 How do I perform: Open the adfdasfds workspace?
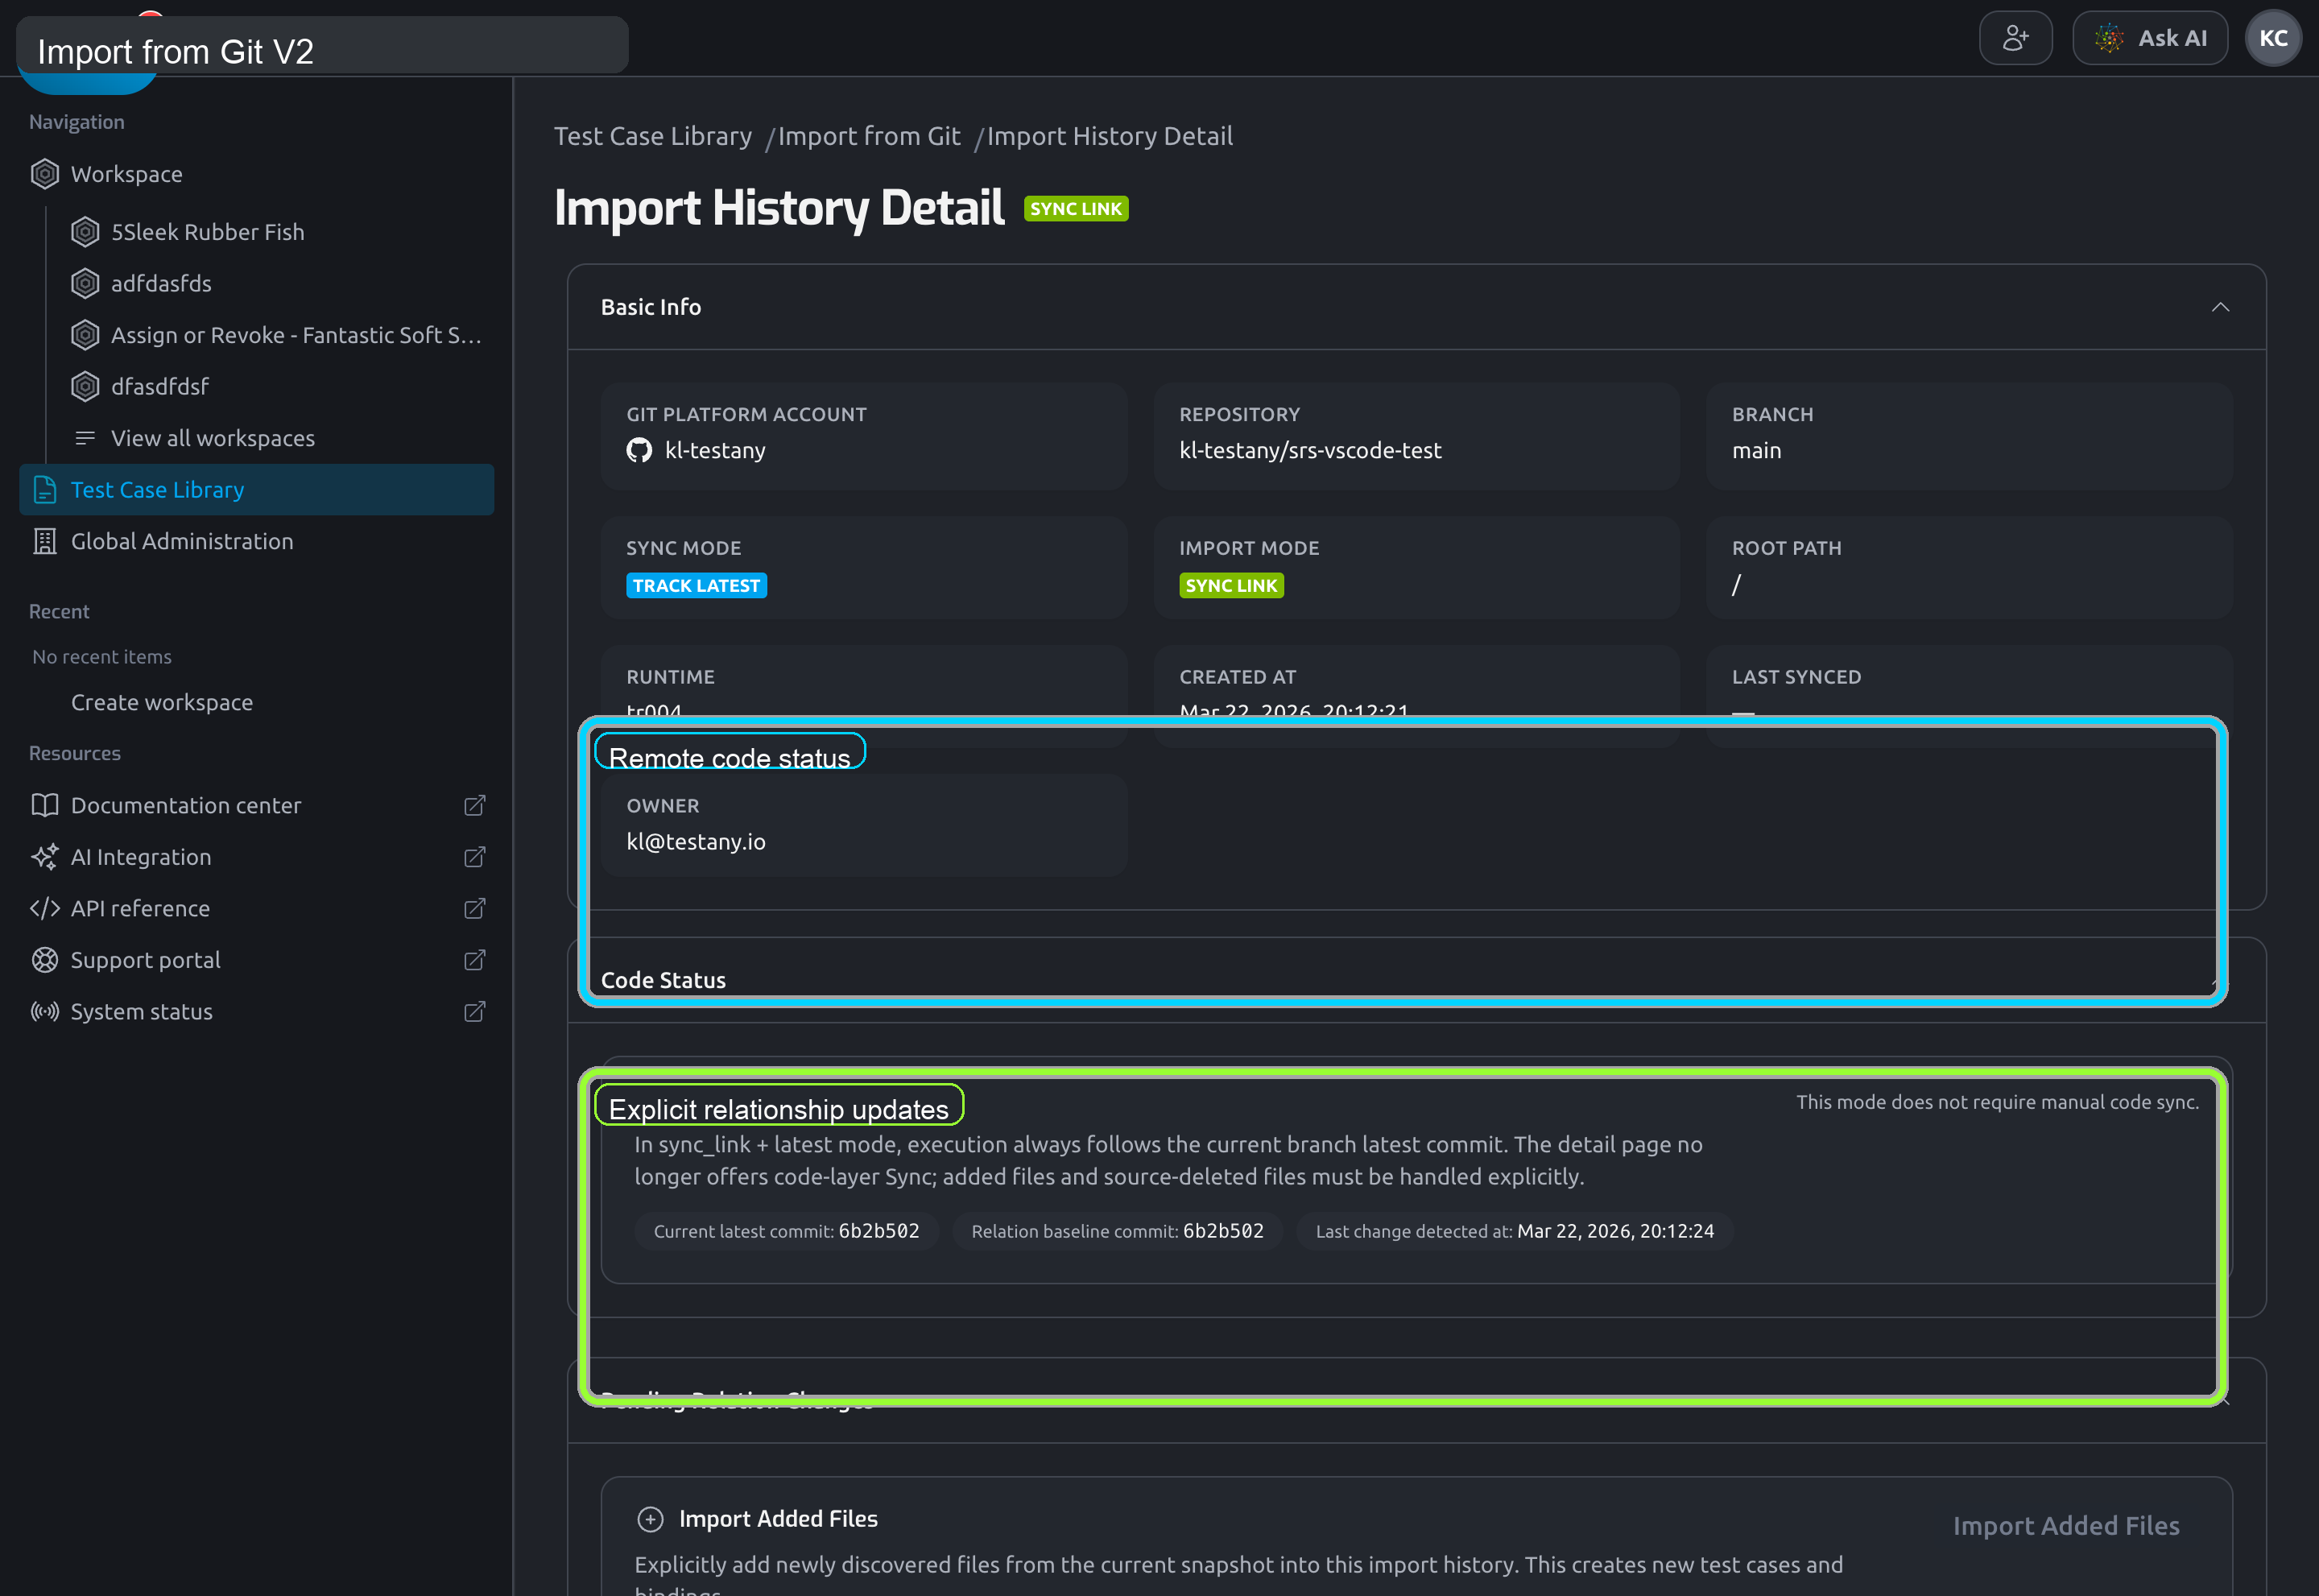tap(161, 284)
